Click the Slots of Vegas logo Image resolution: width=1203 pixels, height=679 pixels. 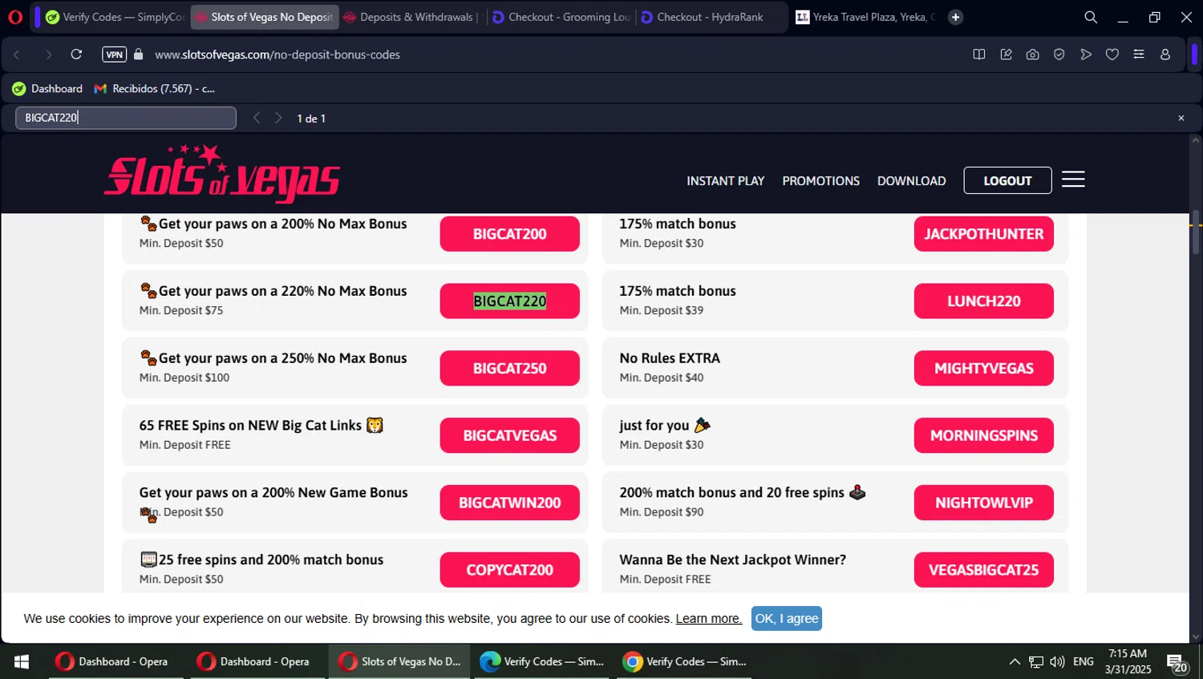tap(222, 174)
